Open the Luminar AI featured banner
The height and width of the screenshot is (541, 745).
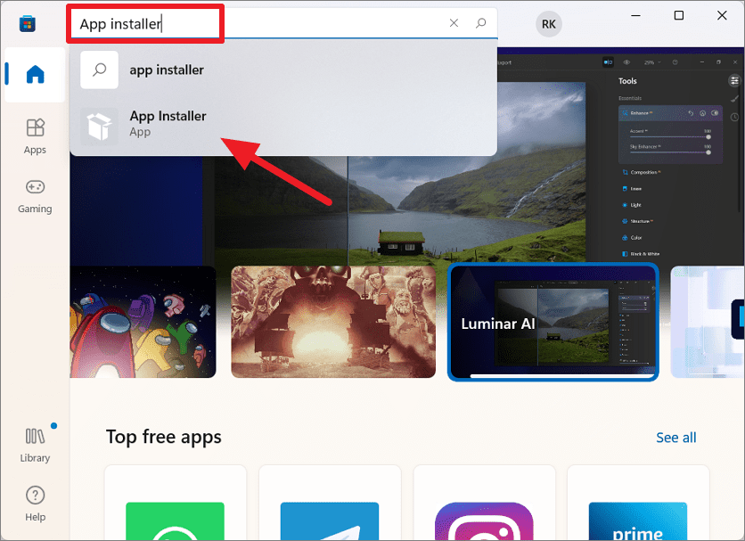pyautogui.click(x=553, y=322)
